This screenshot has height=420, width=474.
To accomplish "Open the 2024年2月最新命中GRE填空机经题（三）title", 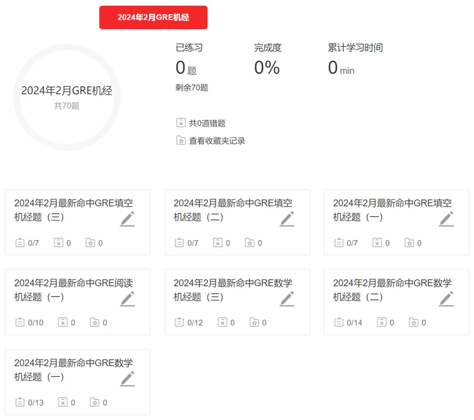I will click(73, 210).
